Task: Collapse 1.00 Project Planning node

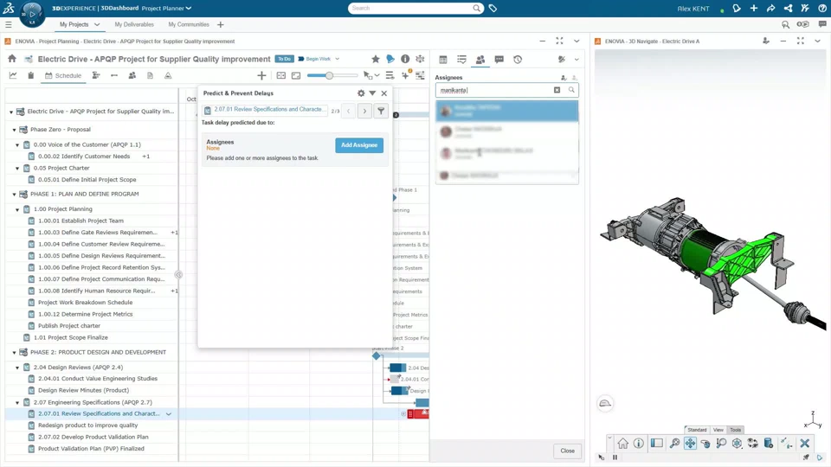Action: coord(17,209)
